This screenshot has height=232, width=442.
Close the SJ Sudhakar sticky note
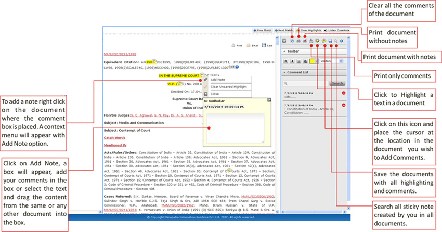coord(269,100)
